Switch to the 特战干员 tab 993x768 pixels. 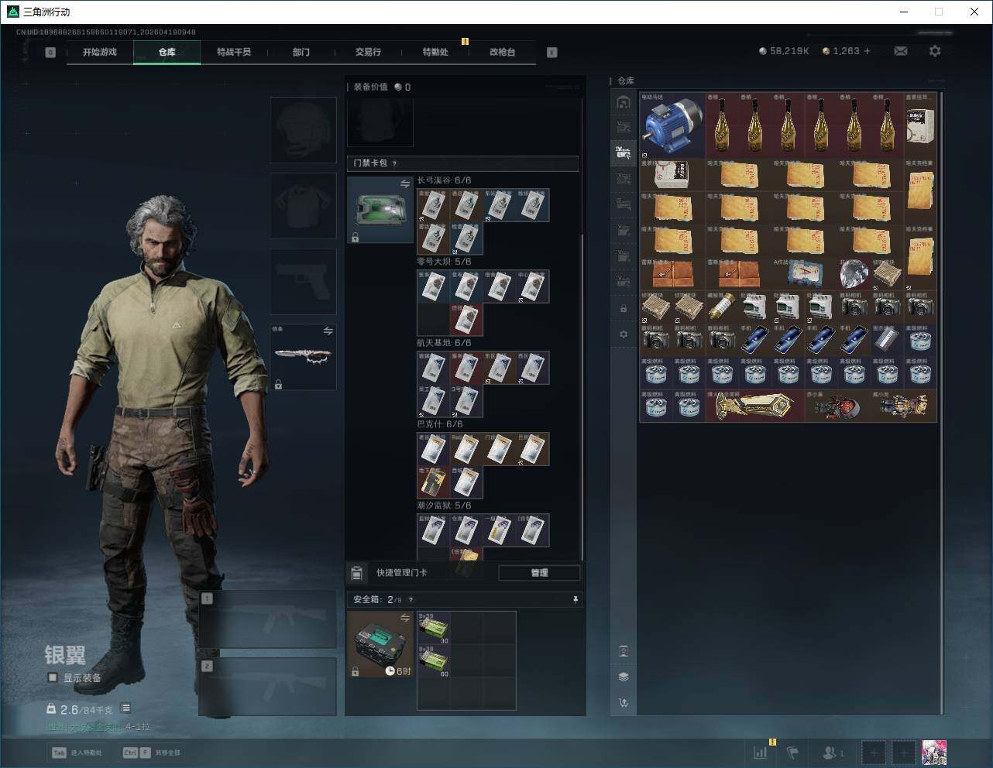[x=234, y=52]
